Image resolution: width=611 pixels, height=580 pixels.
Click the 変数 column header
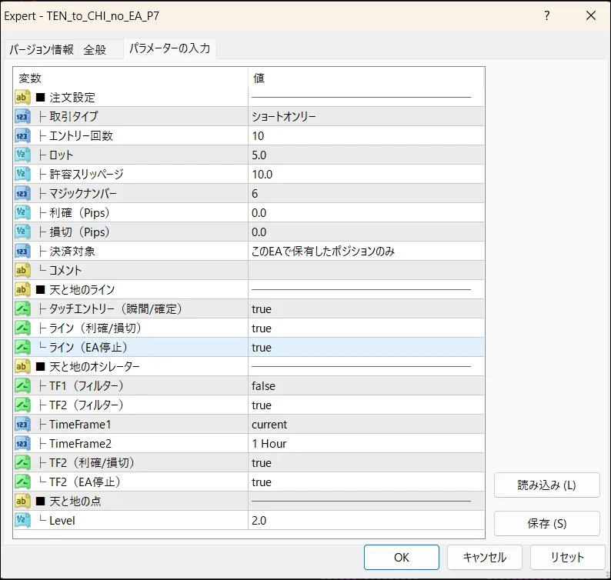(x=131, y=78)
